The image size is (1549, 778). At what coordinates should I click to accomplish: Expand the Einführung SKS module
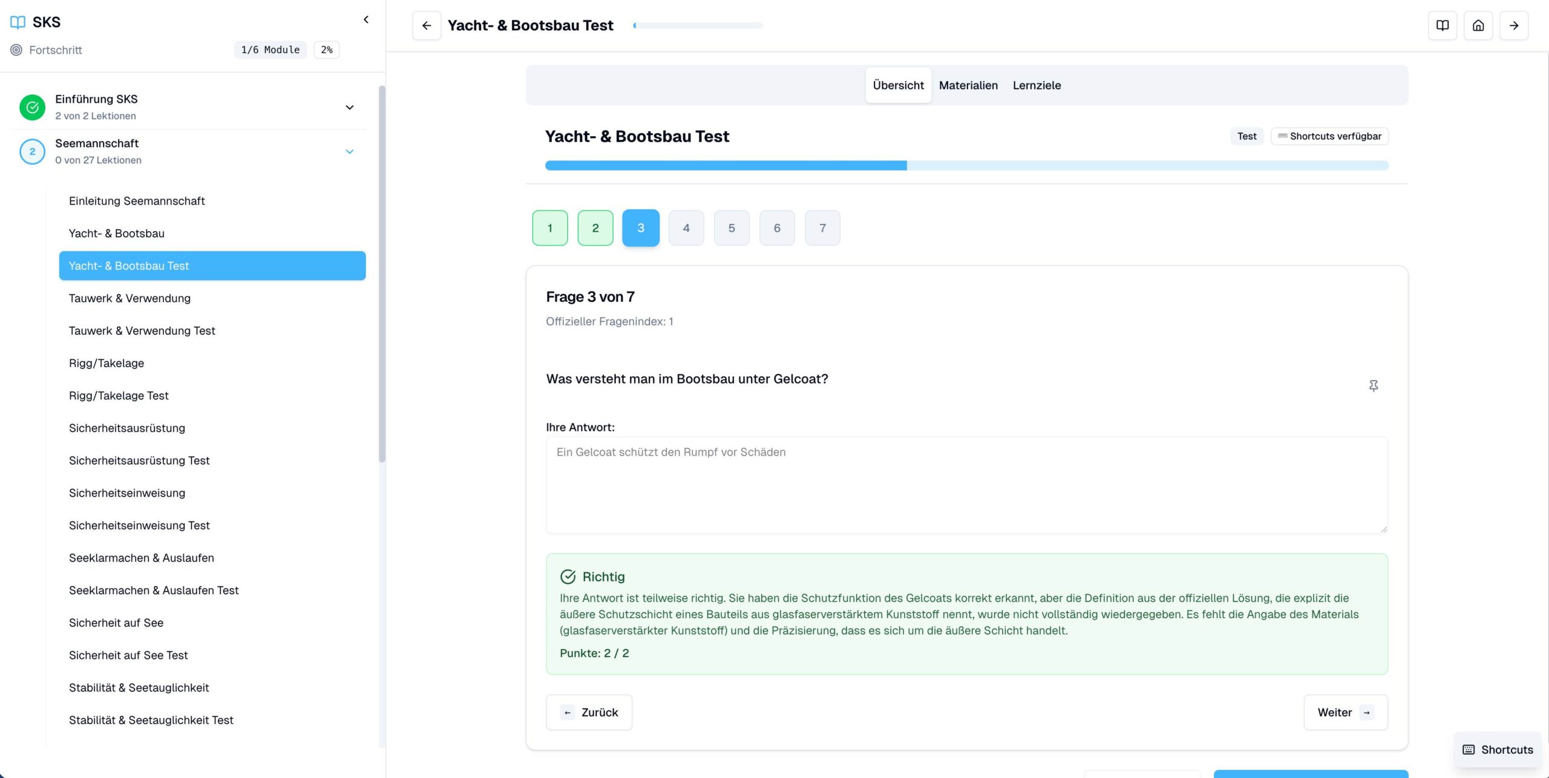[x=349, y=107]
